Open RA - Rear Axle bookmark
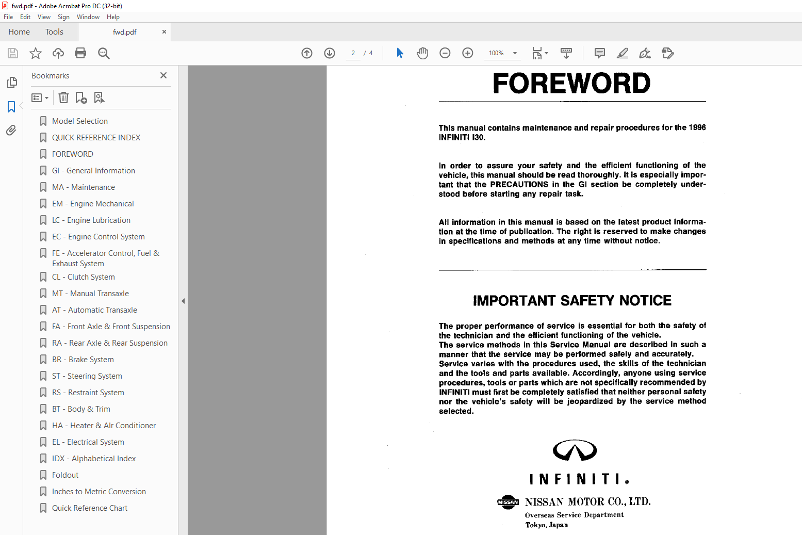 point(110,343)
